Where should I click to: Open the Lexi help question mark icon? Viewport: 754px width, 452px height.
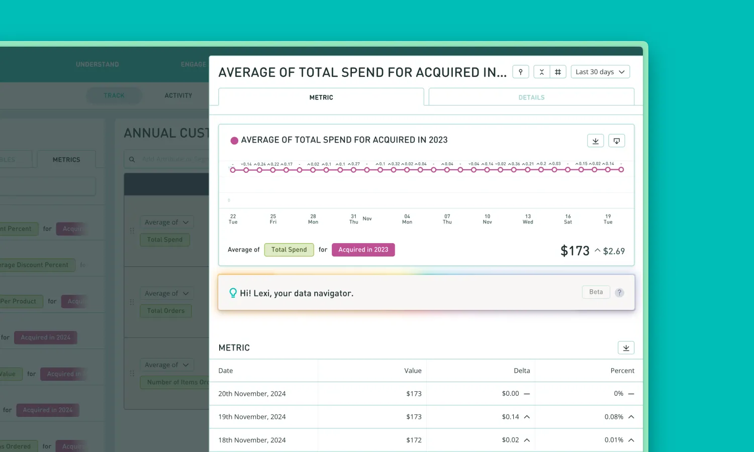pyautogui.click(x=620, y=292)
